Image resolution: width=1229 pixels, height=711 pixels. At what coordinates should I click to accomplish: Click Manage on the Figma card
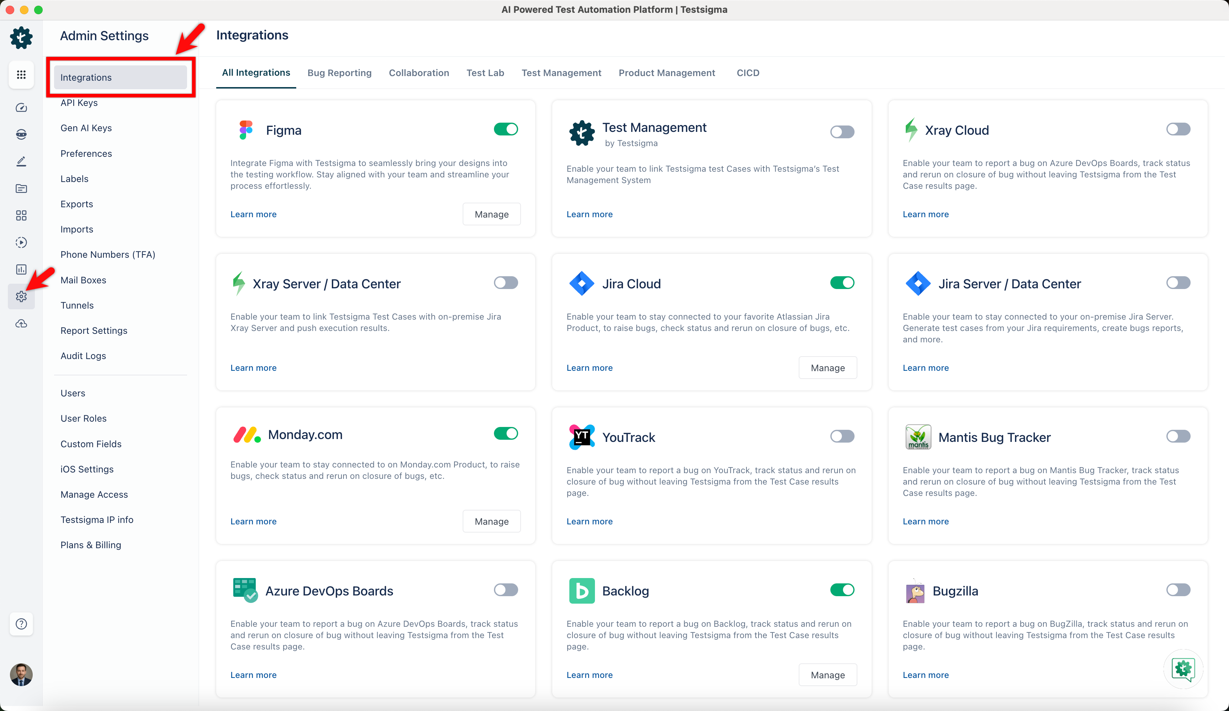click(491, 214)
